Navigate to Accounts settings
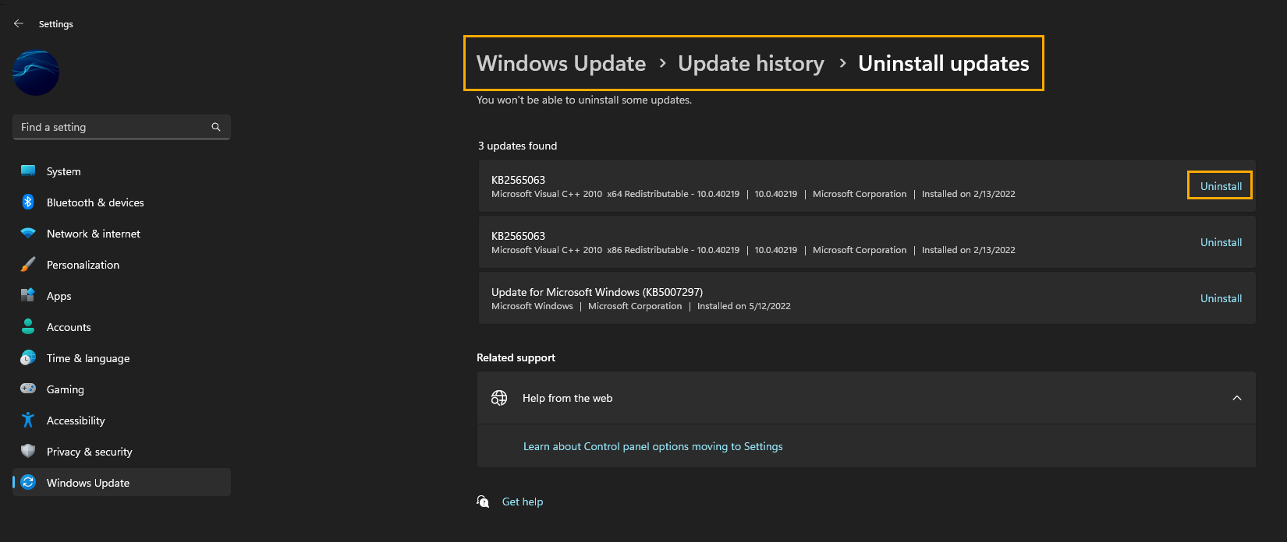Image resolution: width=1287 pixels, height=542 pixels. click(122, 327)
